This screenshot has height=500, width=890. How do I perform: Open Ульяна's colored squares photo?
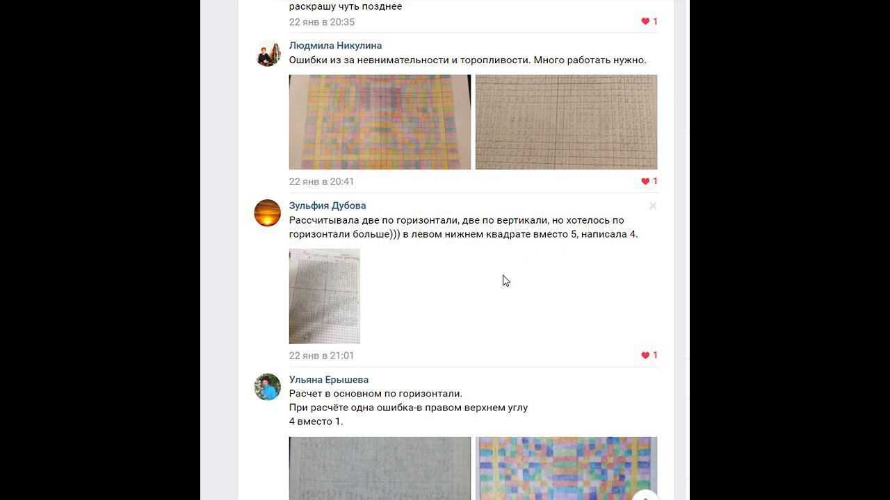point(566,468)
